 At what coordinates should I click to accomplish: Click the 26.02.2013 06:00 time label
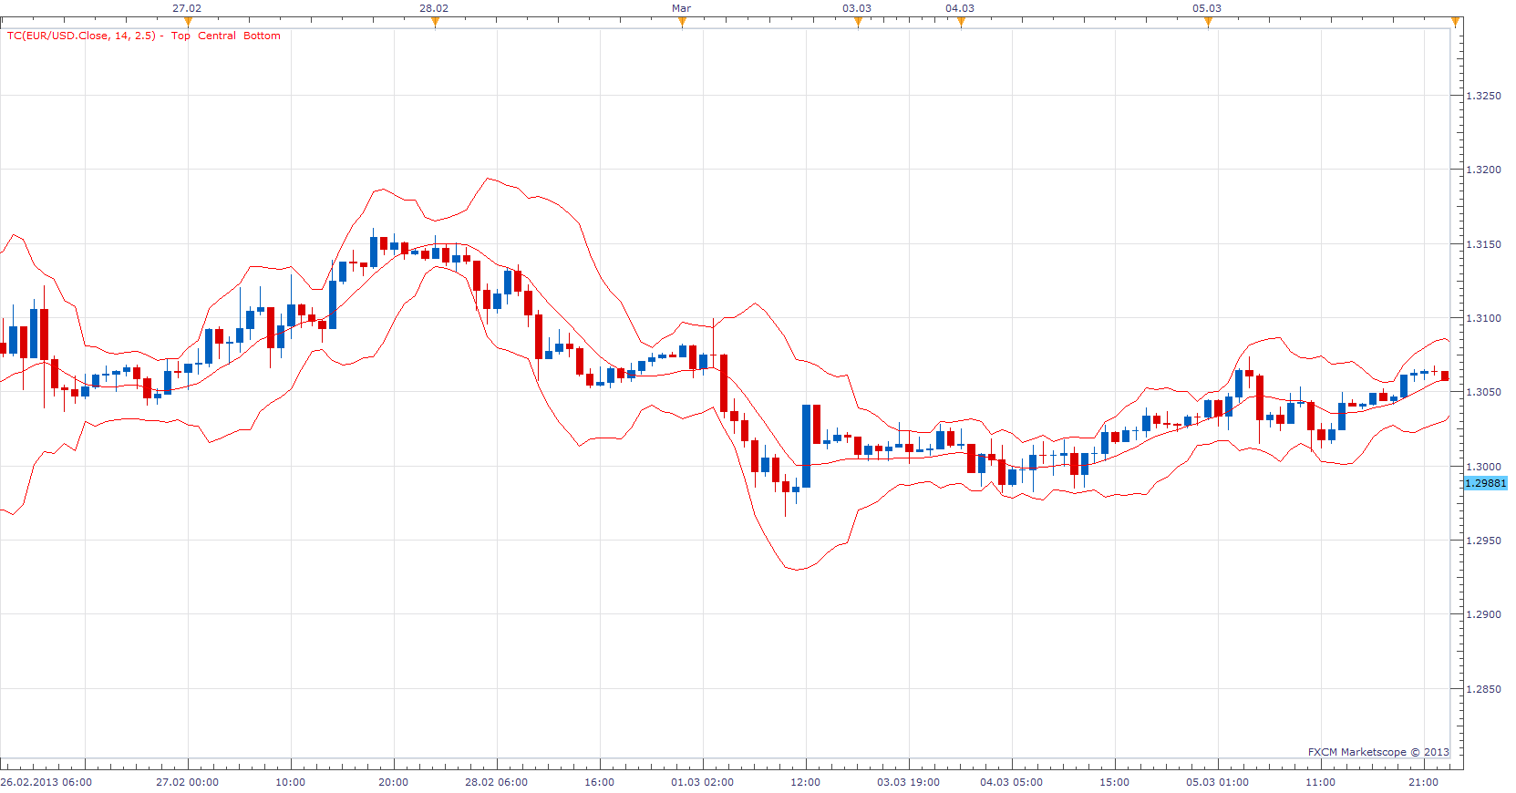(x=46, y=782)
